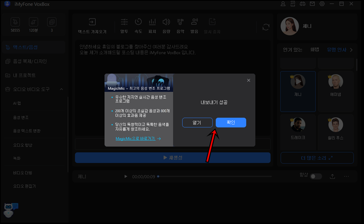Switch to the 유명 인사 tab
The height and width of the screenshot is (224, 364).
[337, 50]
